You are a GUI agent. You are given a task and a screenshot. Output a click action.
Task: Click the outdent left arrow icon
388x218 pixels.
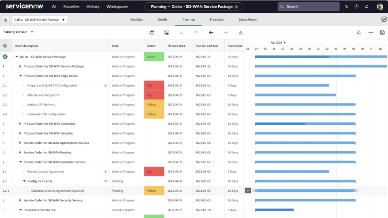coord(211,33)
